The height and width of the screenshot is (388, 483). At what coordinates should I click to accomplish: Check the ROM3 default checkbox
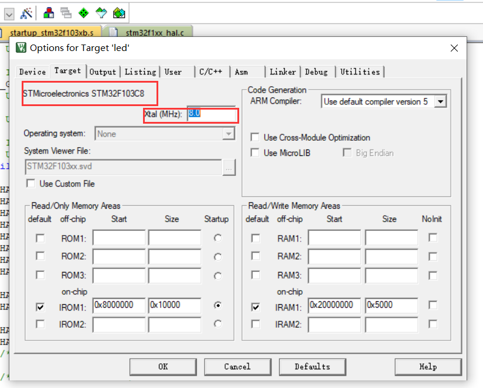click(40, 275)
